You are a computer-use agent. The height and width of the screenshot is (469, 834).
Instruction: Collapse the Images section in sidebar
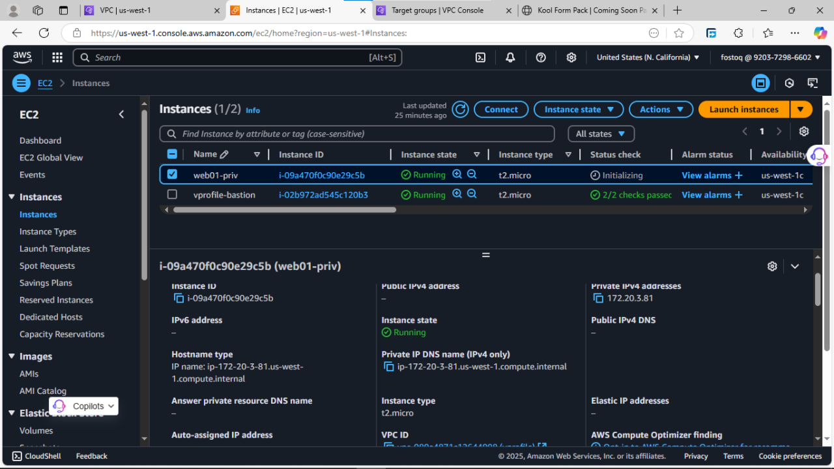coord(12,356)
